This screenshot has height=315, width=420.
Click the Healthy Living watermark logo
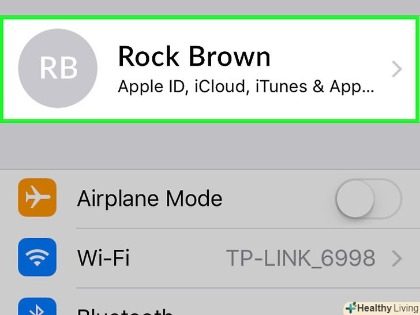click(351, 307)
